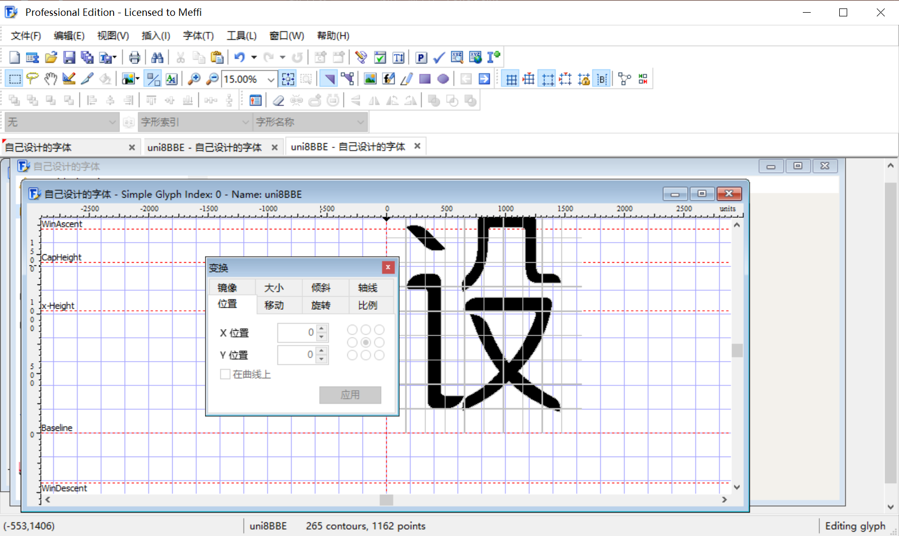
Task: Open an existing font file
Action: click(x=51, y=57)
